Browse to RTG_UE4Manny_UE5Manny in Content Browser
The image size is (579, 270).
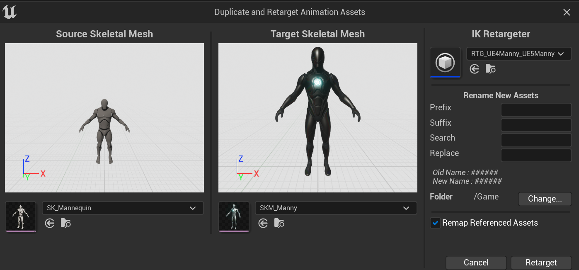point(491,69)
